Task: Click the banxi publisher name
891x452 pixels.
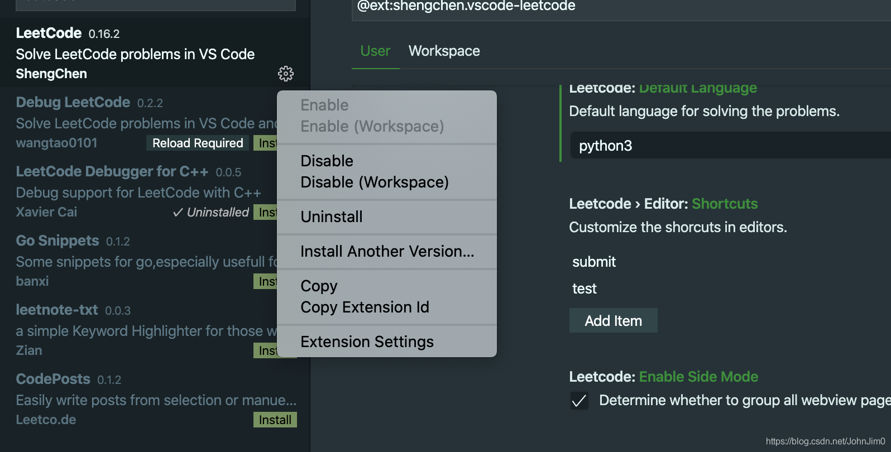Action: pyautogui.click(x=32, y=281)
